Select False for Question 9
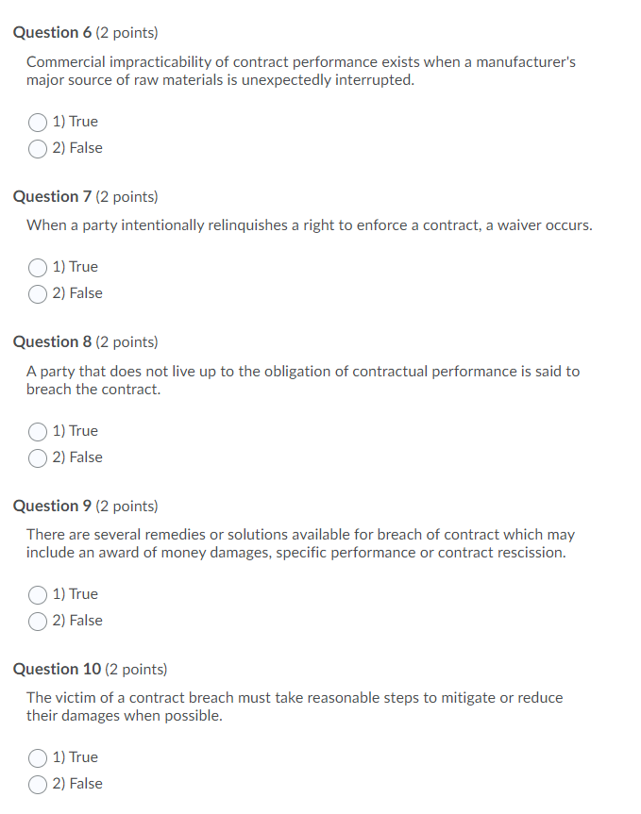The image size is (641, 814). (38, 621)
